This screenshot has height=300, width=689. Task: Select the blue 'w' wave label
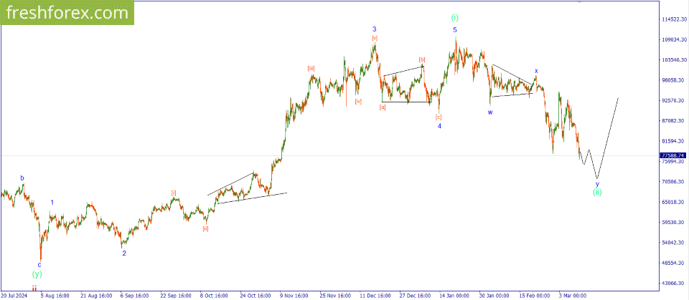point(490,112)
